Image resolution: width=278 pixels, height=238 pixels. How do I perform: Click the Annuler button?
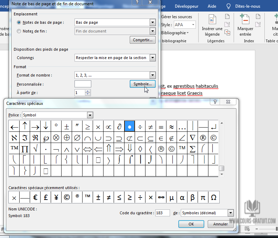coord(220,224)
